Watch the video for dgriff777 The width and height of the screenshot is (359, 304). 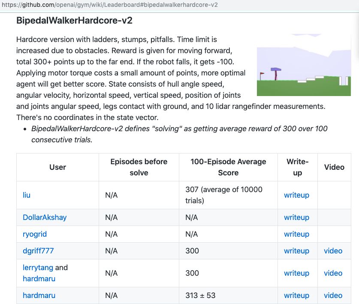[333, 251]
